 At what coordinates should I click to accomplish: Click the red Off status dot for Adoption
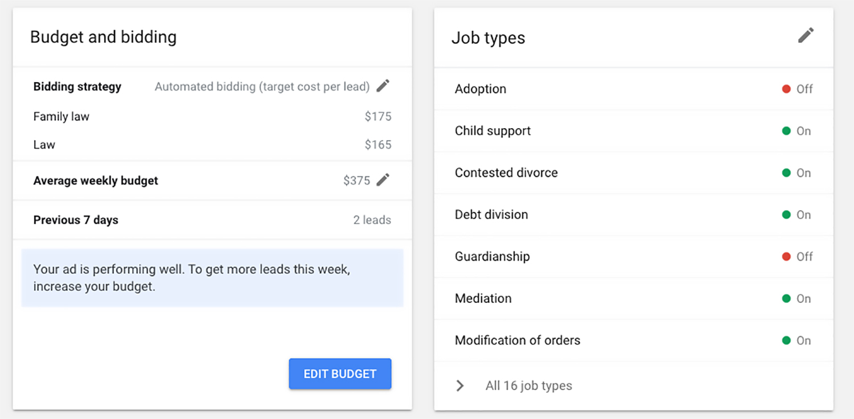(786, 89)
